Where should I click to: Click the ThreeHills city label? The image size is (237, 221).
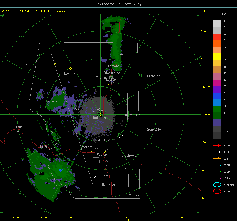(132, 115)
